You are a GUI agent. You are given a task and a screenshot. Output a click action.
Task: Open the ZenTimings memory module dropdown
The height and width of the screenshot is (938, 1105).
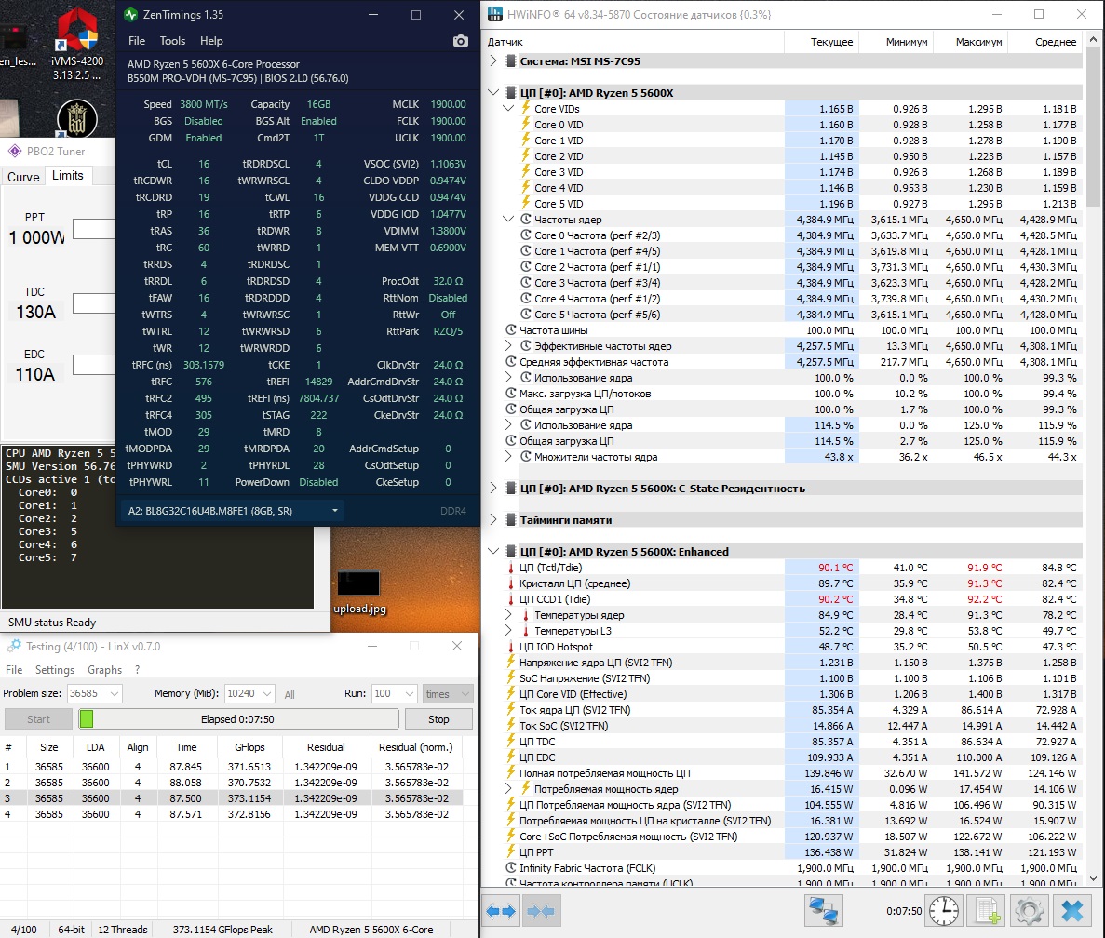click(x=233, y=511)
